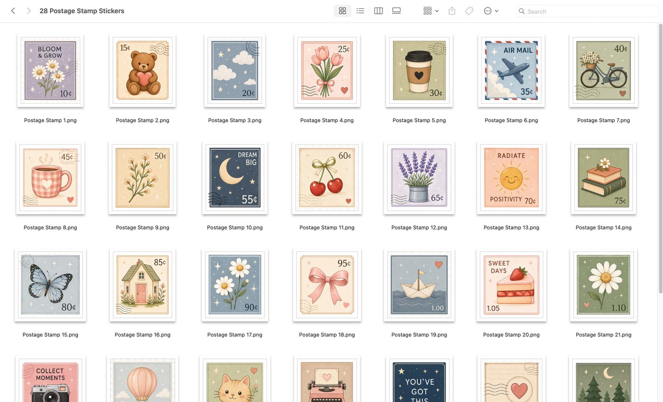Select the butterfly 80¢ stamp thumbnail
This screenshot has height=402, width=663.
coord(50,285)
